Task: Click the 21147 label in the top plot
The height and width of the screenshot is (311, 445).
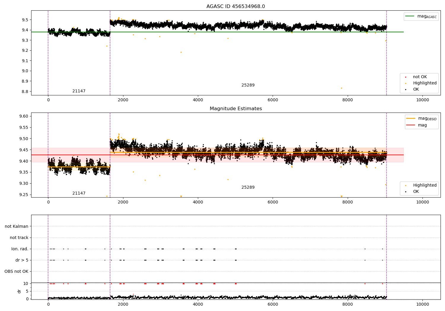Action: 79,91
